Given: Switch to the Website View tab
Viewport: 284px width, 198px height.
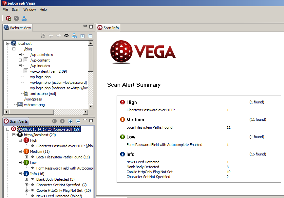Looking at the screenshot, I should click(x=18, y=28).
